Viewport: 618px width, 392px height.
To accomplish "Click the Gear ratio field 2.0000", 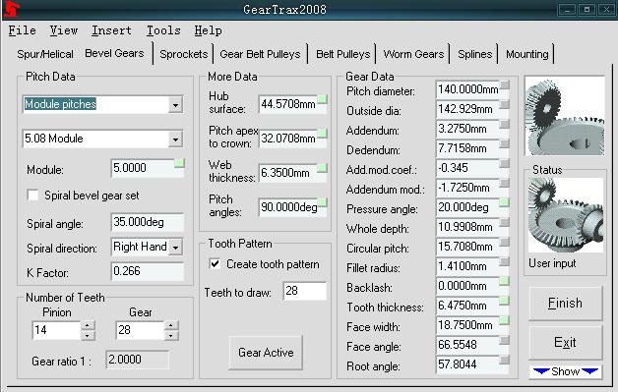I will click(137, 360).
